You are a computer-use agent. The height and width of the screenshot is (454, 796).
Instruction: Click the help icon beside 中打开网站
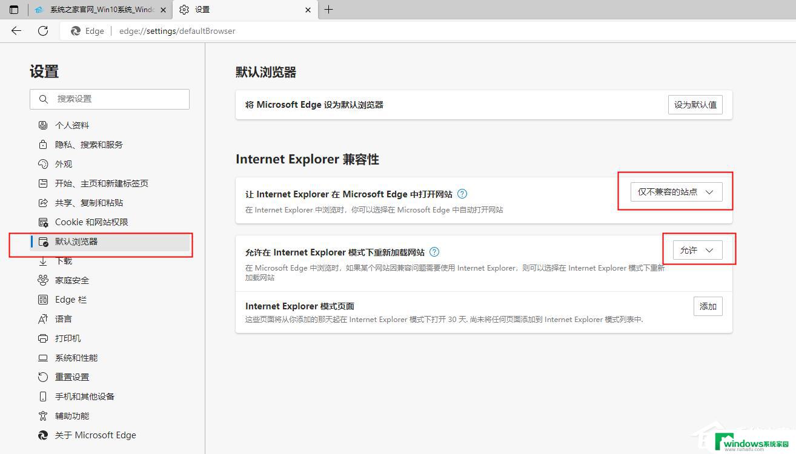tap(462, 194)
